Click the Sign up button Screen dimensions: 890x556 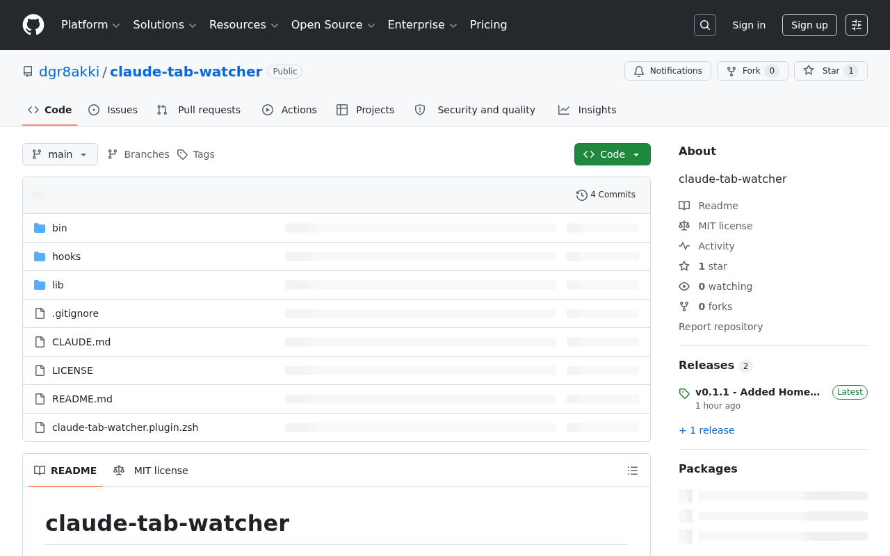click(x=809, y=25)
